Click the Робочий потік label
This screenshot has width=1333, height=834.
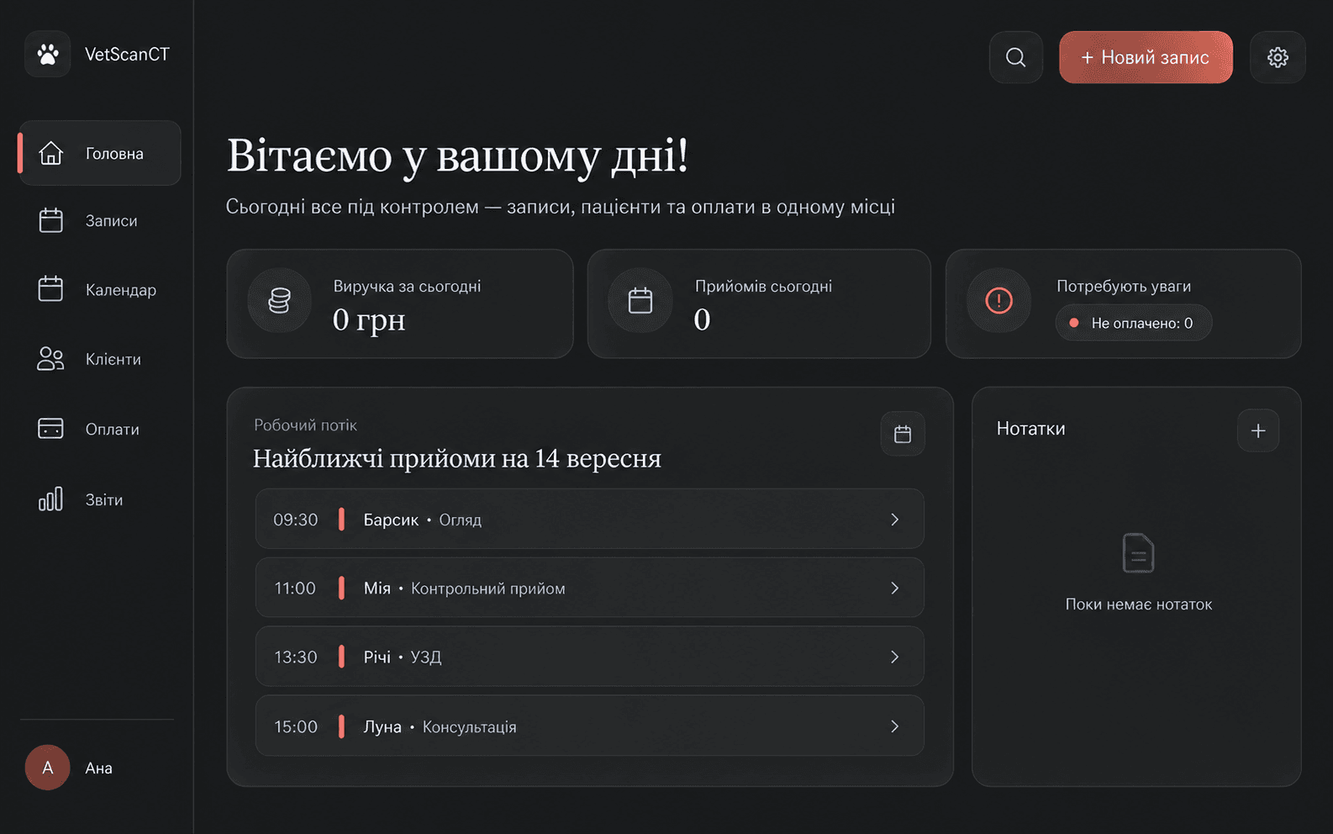(x=306, y=425)
